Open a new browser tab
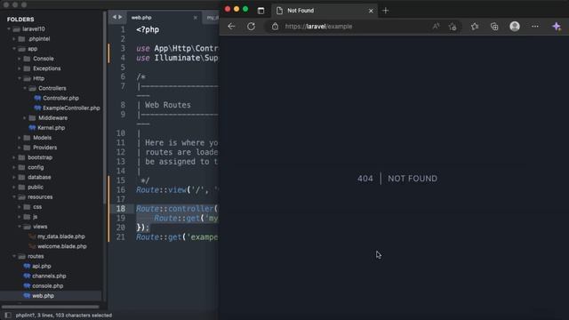The height and width of the screenshot is (320, 569). pos(385,11)
